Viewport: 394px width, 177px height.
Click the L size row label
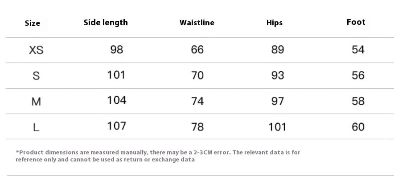click(x=36, y=127)
